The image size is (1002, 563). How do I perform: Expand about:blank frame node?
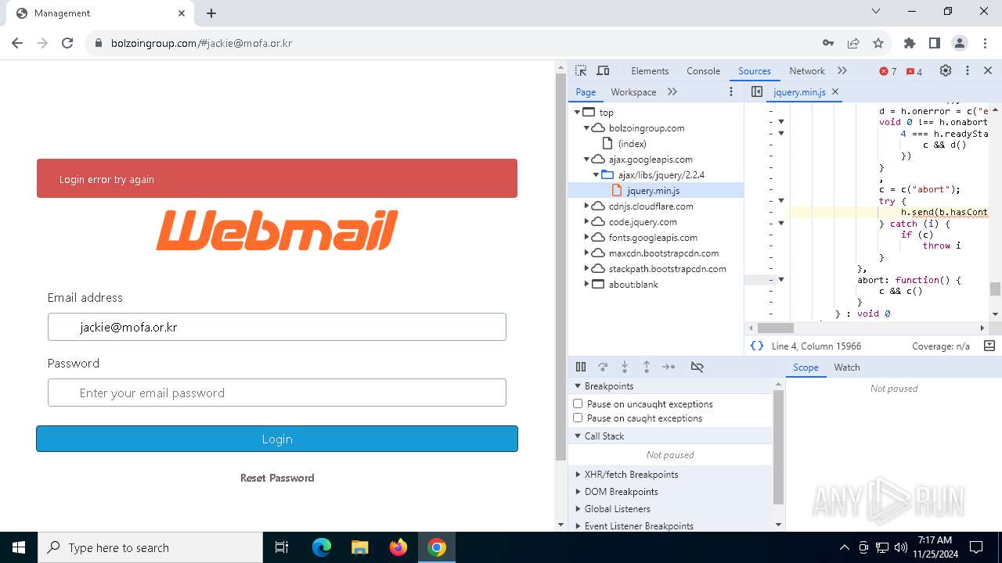[586, 284]
